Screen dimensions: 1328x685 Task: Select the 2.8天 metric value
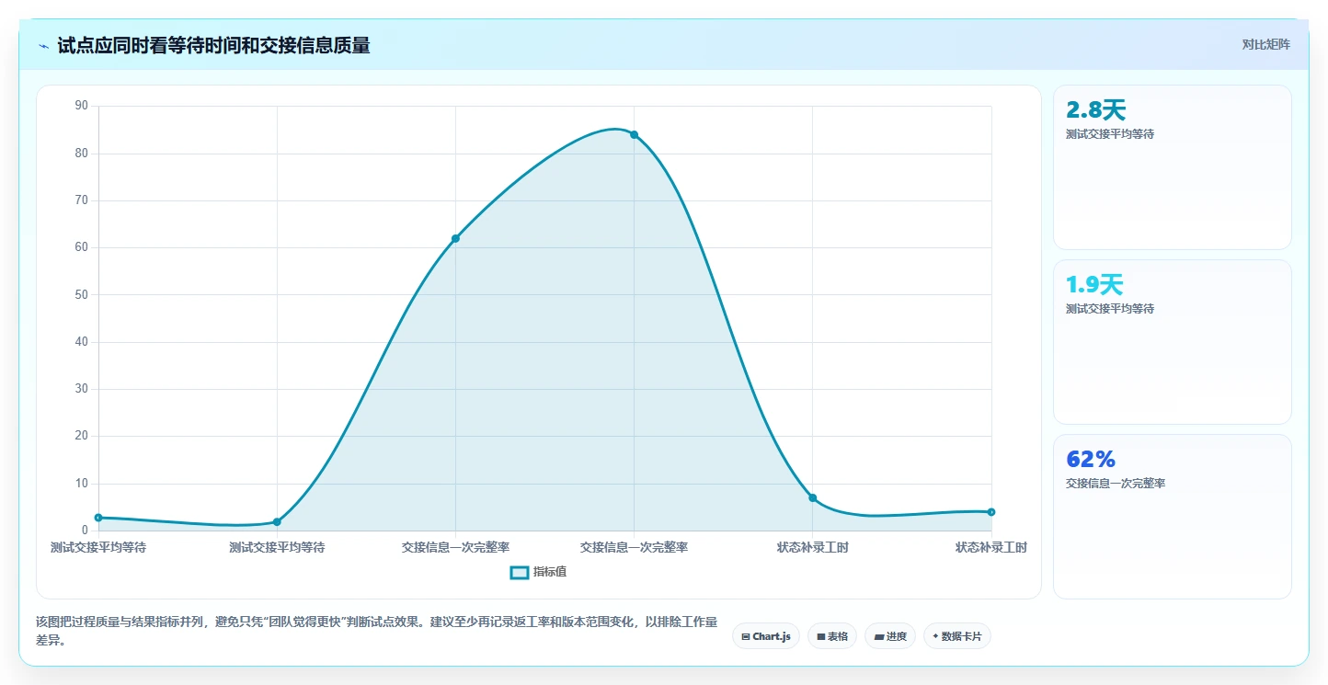pos(1095,110)
